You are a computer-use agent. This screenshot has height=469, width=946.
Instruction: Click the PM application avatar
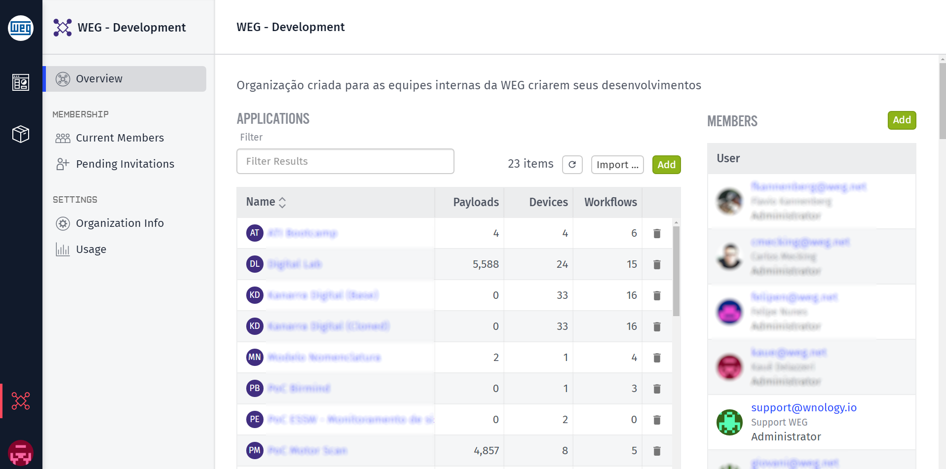(x=255, y=450)
